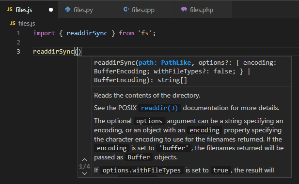Click the import keyword on line 1
Image resolution: width=299 pixels, height=184 pixels.
point(44,33)
